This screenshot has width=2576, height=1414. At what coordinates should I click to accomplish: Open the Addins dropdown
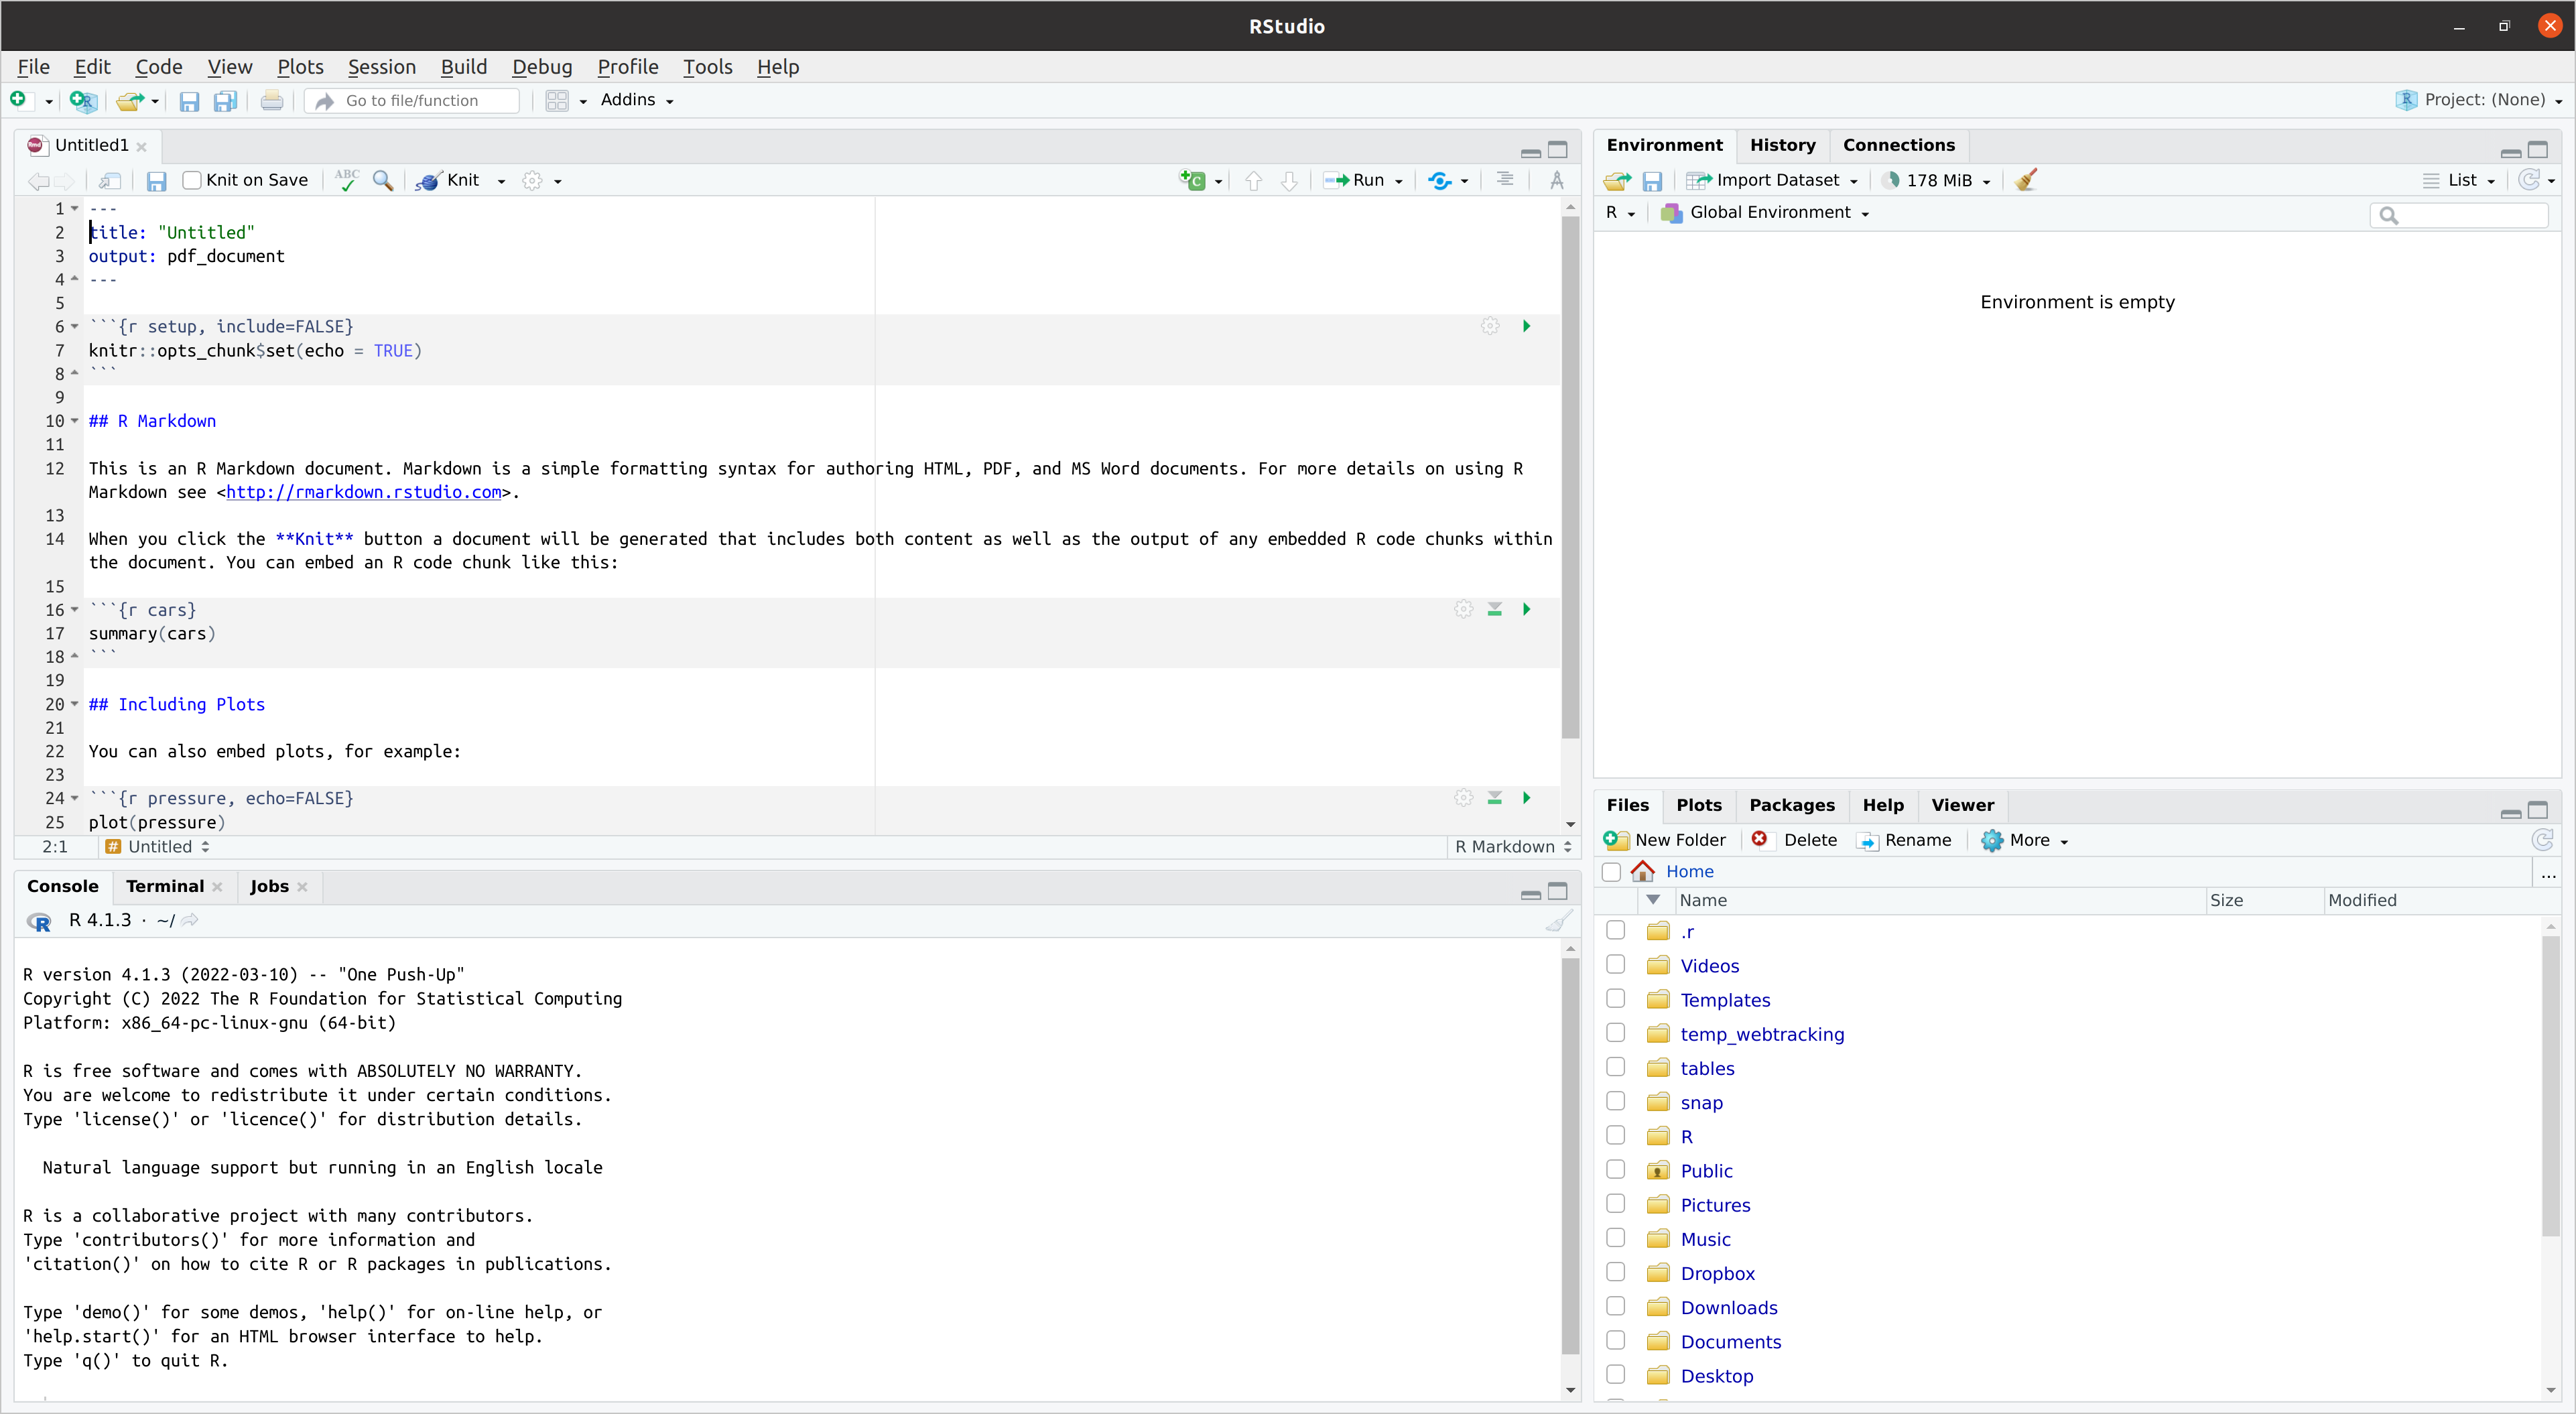(x=636, y=100)
